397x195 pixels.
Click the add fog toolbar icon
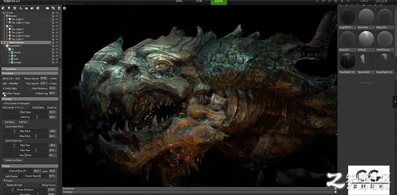pyautogui.click(x=26, y=8)
